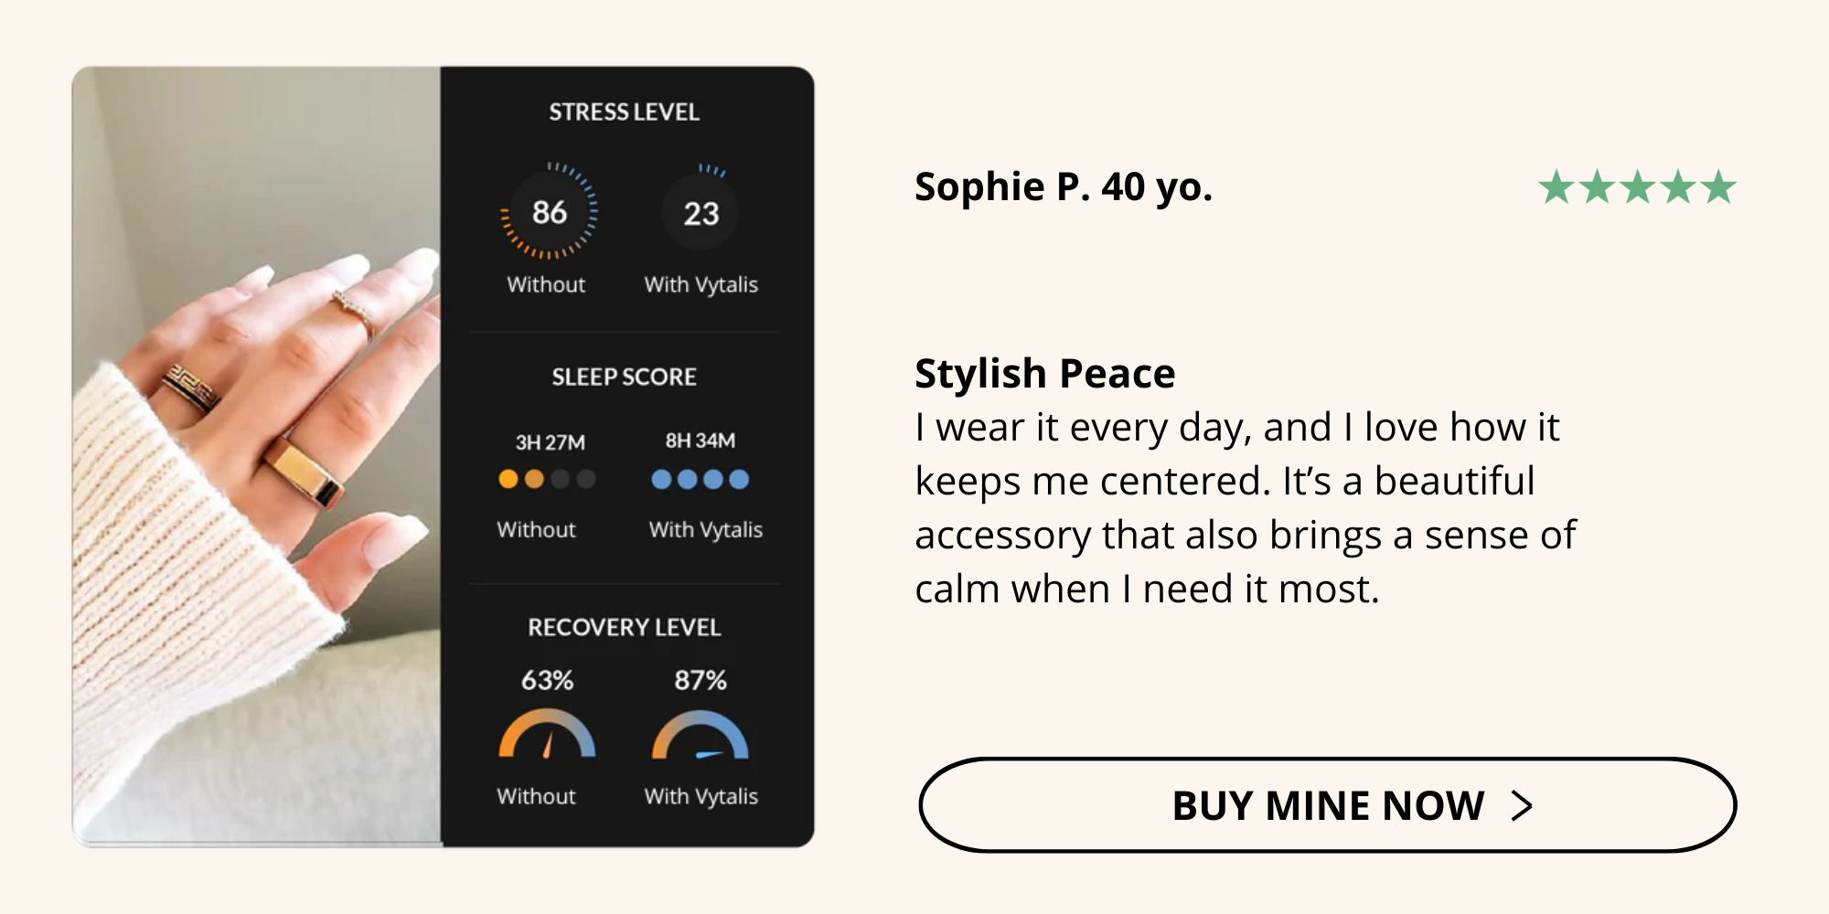Click the RECOVERY LEVEL heading

tap(624, 627)
